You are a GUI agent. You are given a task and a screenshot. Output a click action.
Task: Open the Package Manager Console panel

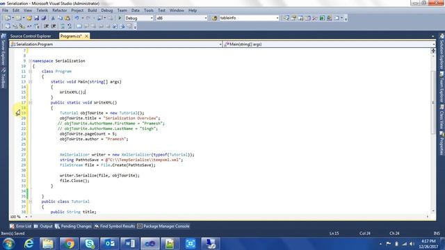point(163,226)
